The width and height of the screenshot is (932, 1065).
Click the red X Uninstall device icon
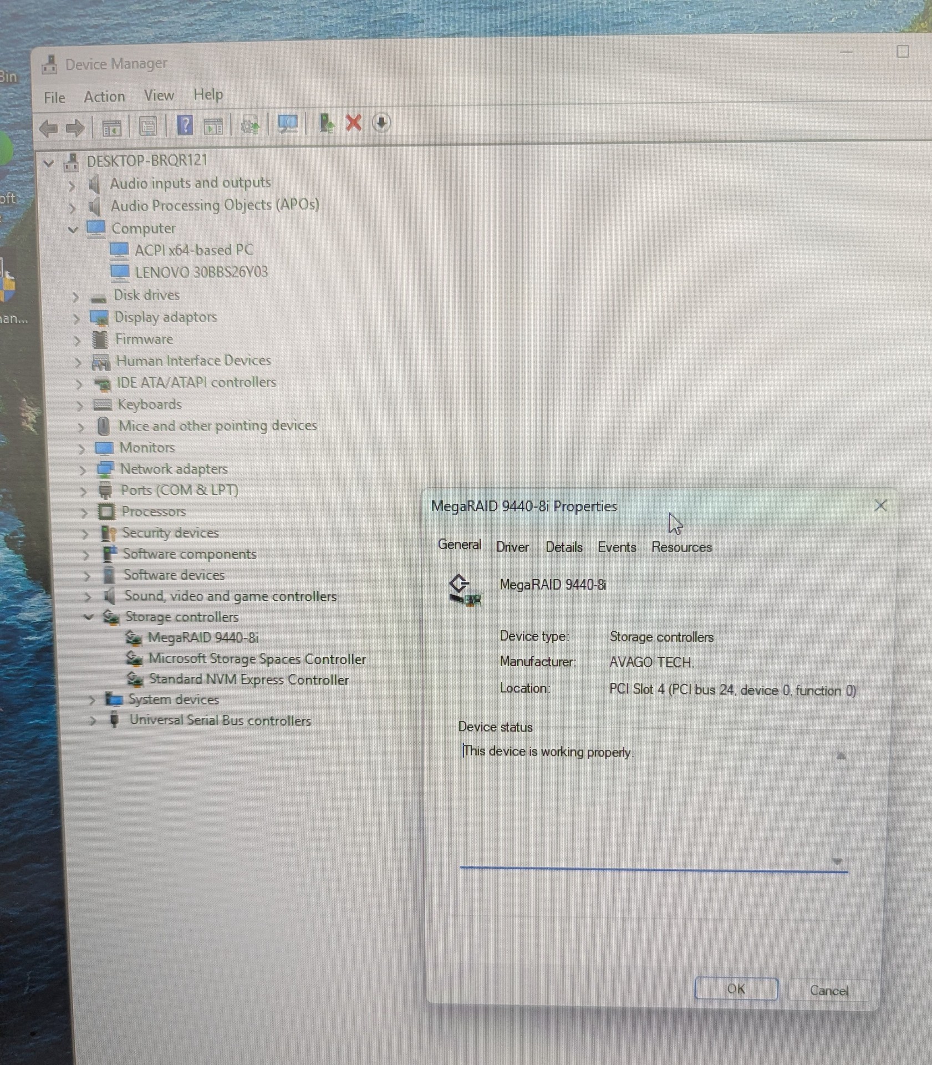[x=354, y=123]
